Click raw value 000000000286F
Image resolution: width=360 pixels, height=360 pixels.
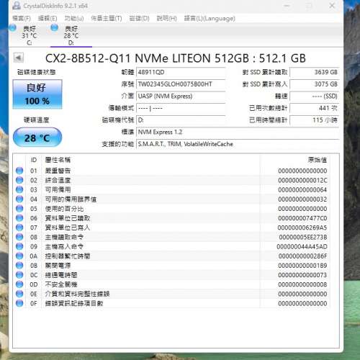[x=303, y=256]
